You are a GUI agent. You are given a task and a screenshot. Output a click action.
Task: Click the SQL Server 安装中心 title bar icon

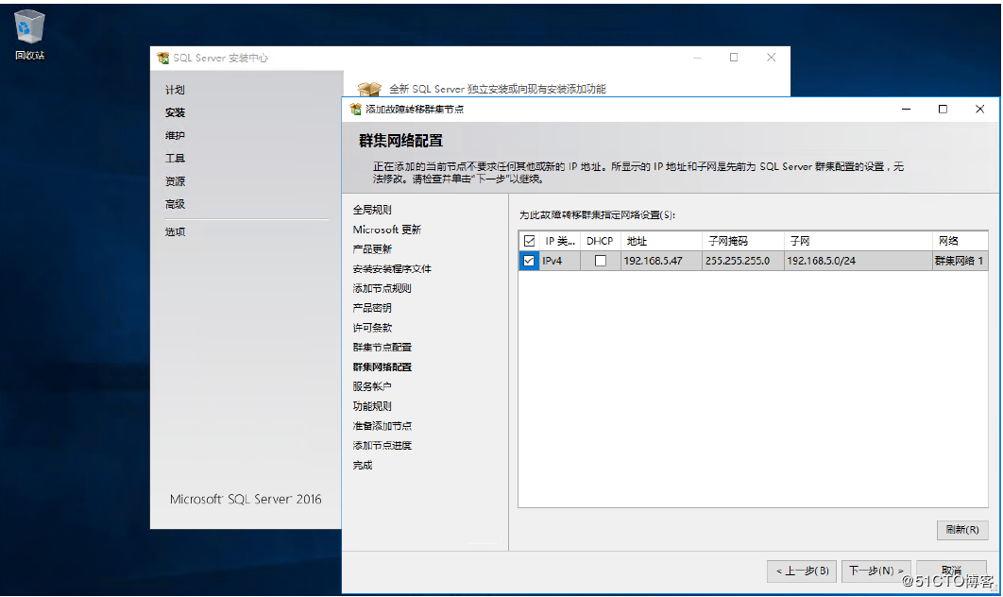pos(161,58)
